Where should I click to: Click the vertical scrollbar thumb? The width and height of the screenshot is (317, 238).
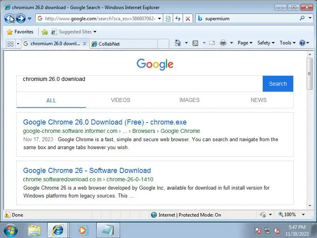point(310,74)
